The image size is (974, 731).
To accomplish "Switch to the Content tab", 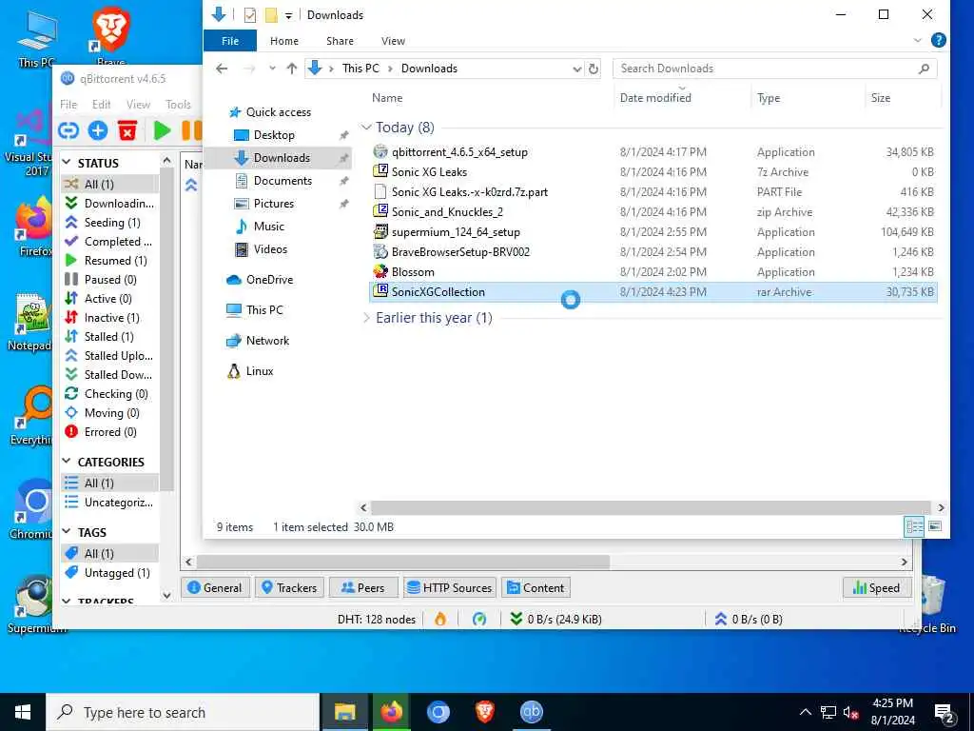I will [x=536, y=588].
